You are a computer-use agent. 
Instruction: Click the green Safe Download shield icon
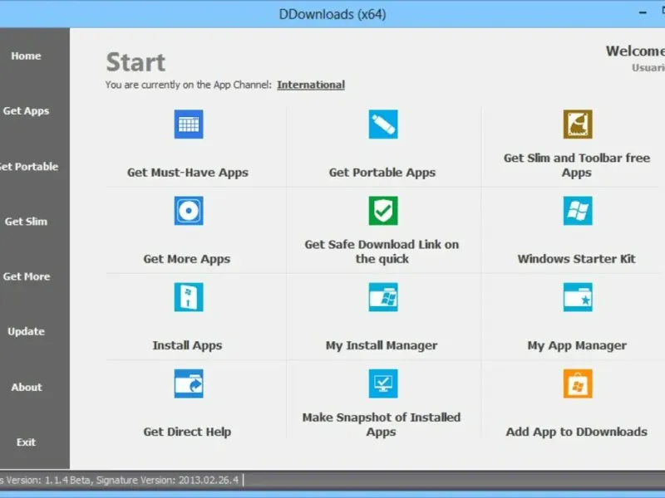coord(383,211)
